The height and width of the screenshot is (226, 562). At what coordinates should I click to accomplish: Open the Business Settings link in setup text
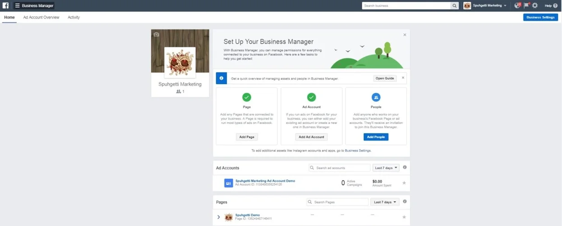pos(358,151)
